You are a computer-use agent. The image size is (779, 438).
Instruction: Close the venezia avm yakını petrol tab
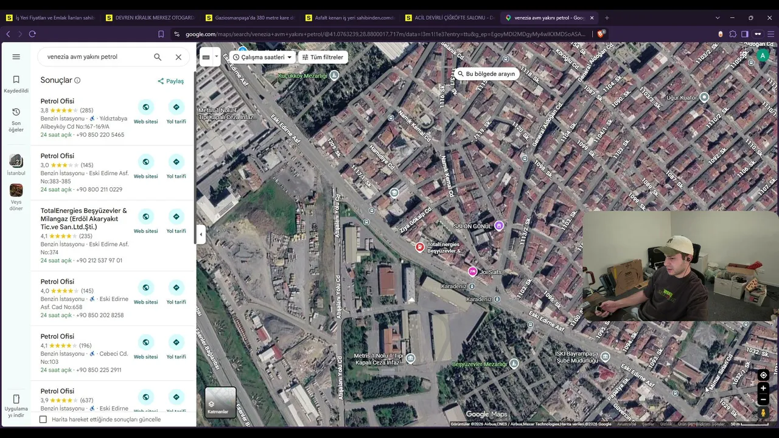(x=592, y=18)
